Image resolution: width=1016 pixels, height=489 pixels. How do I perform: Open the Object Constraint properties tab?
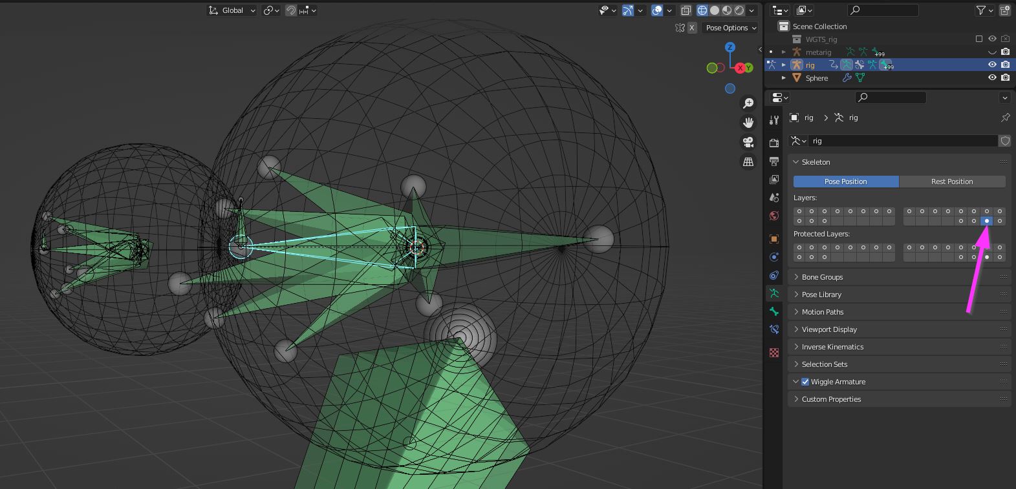coord(774,275)
